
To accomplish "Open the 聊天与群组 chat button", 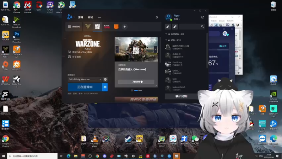I will pyautogui.click(x=181, y=96).
